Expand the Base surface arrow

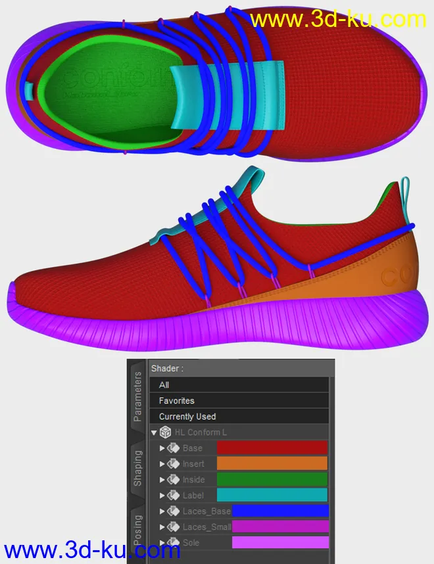[162, 448]
